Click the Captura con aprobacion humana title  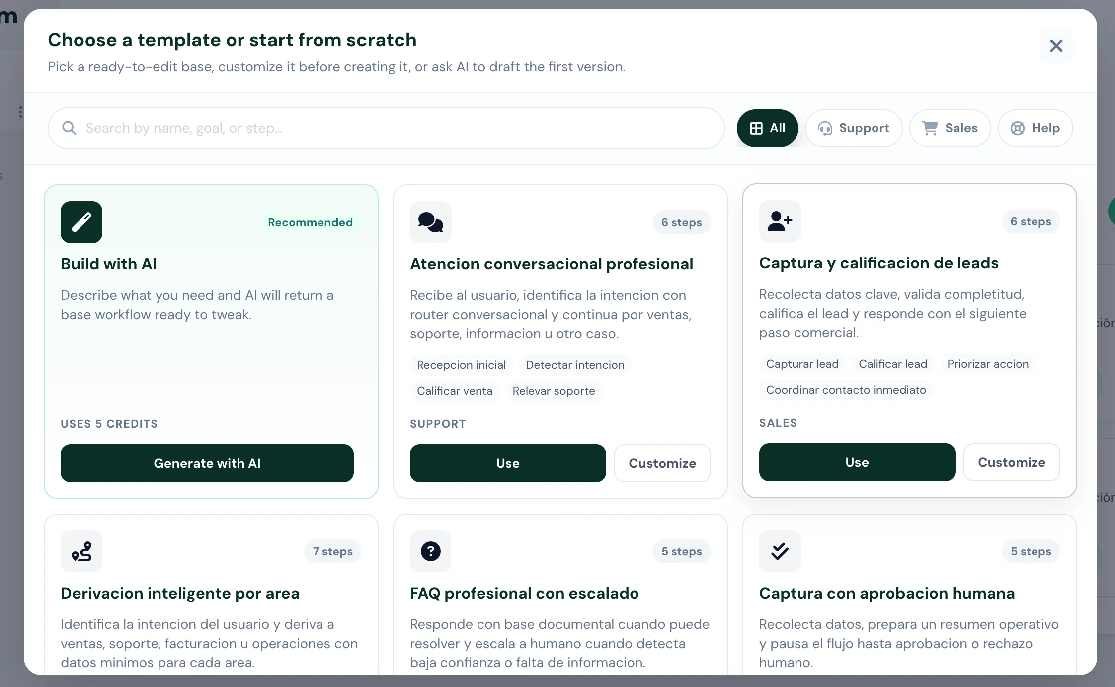(x=887, y=593)
